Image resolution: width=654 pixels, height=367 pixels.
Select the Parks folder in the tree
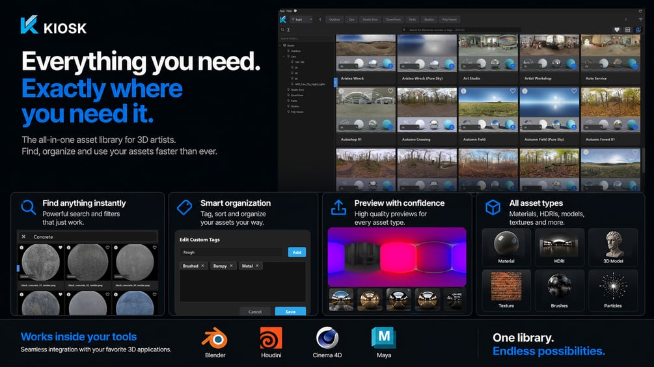tap(293, 101)
